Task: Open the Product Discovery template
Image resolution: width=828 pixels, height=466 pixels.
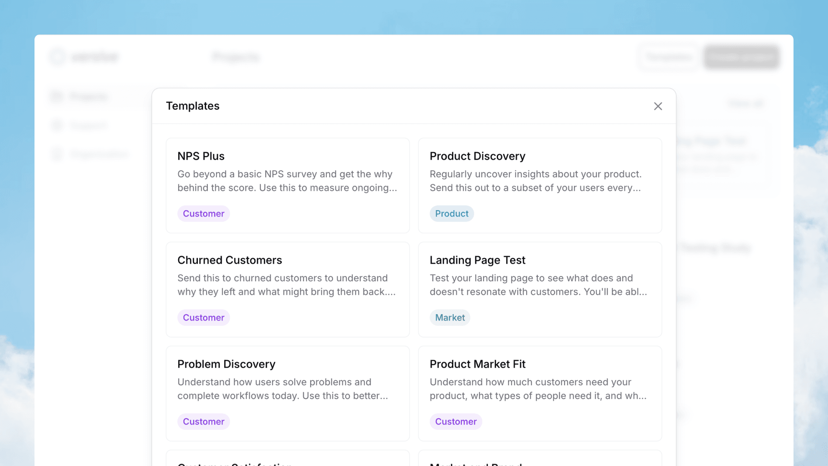Action: pos(539,186)
